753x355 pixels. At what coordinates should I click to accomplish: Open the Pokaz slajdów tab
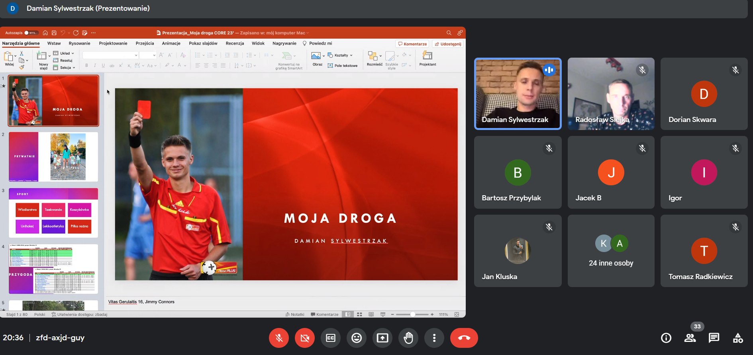(203, 43)
